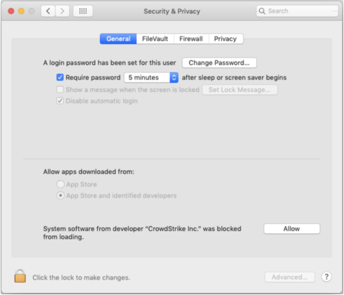
Task: Open the Firewall tab
Action: (x=191, y=39)
